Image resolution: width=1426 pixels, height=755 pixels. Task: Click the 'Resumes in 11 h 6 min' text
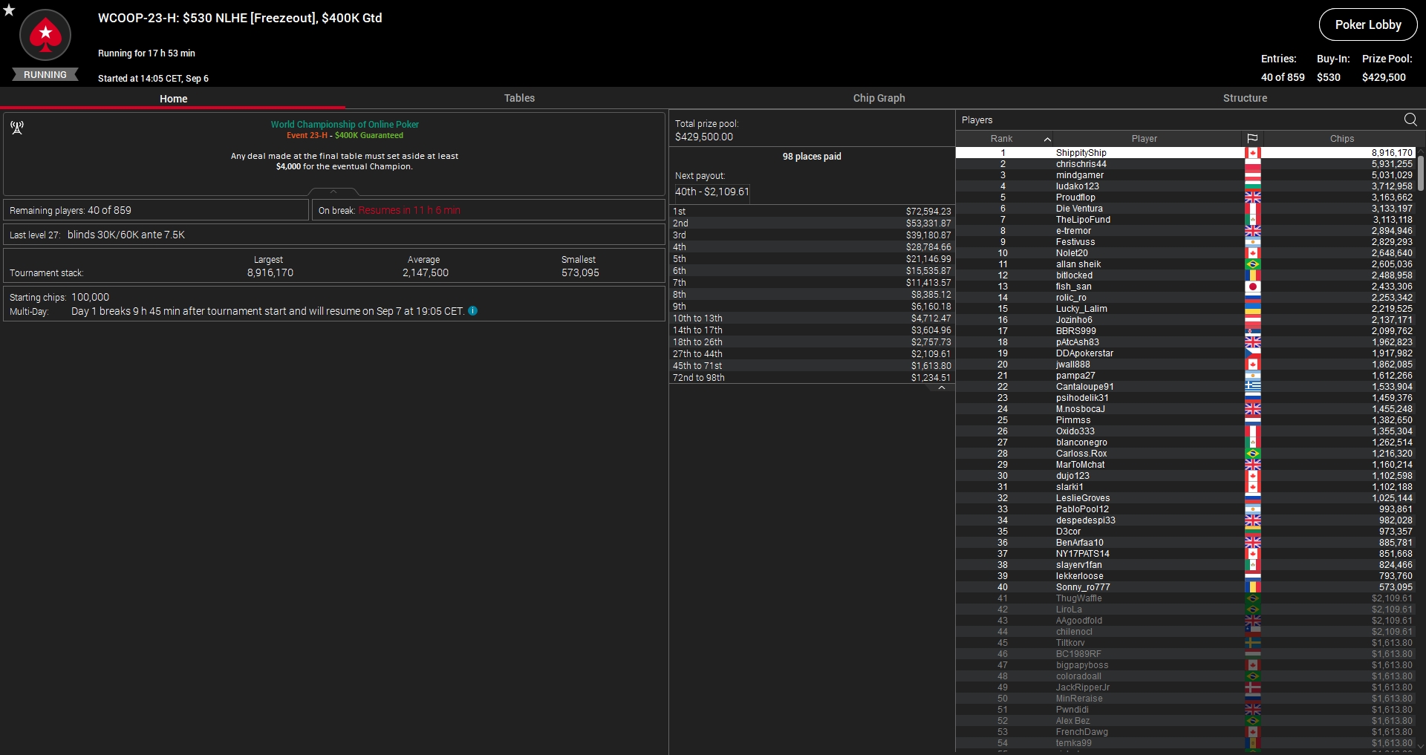pyautogui.click(x=409, y=211)
